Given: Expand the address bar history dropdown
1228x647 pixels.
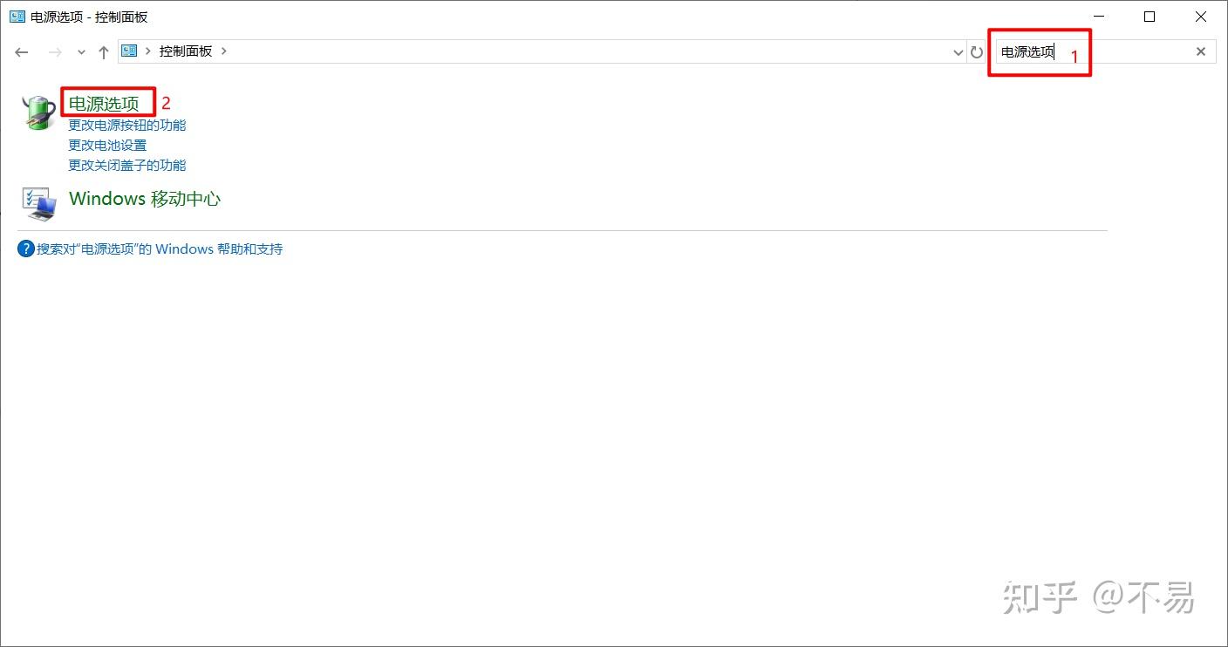Looking at the screenshot, I should click(959, 52).
